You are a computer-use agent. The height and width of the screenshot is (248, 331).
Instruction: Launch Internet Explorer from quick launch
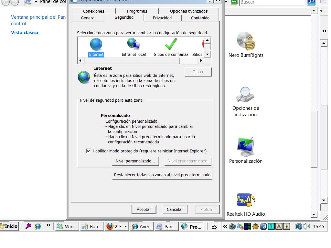[38, 226]
